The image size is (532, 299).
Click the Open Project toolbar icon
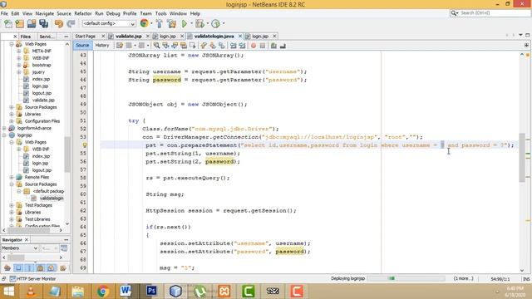[x=32, y=24]
